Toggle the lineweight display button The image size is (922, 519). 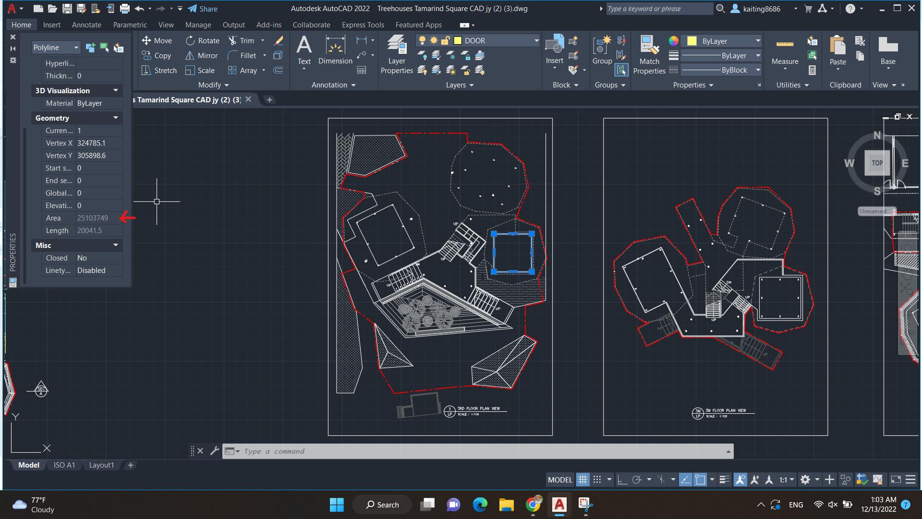[724, 480]
